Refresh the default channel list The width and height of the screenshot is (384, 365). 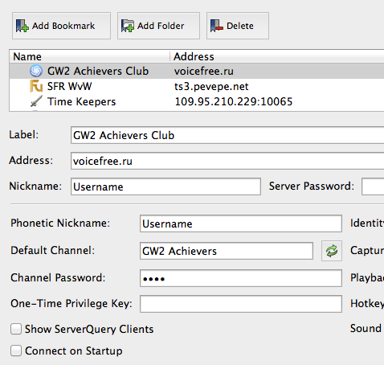click(x=332, y=251)
